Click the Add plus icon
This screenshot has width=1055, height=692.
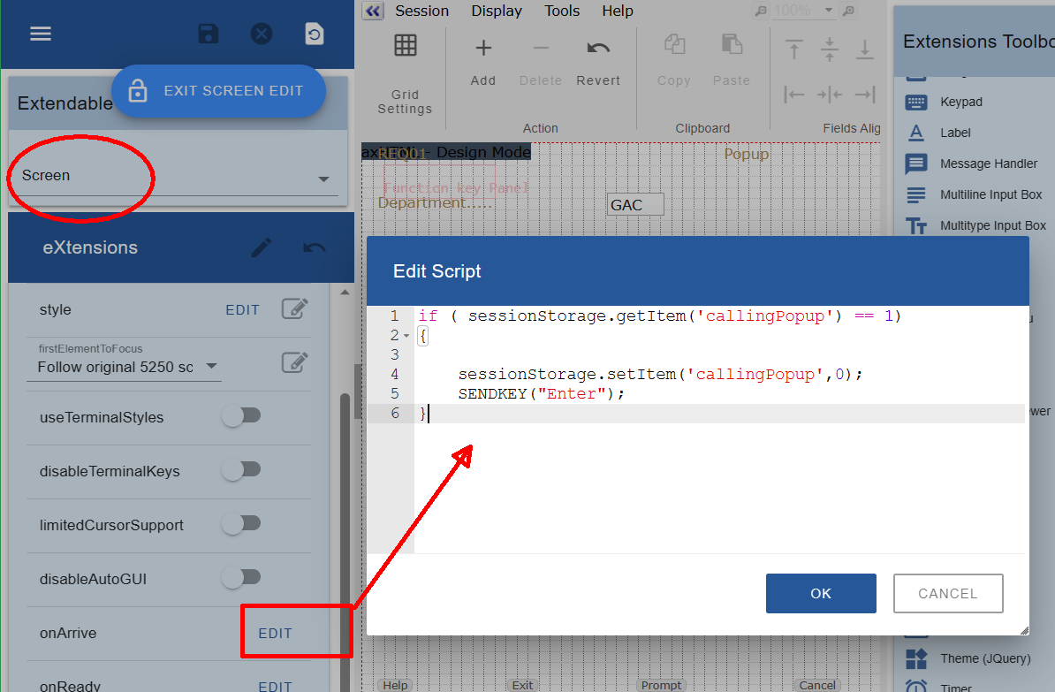click(483, 49)
